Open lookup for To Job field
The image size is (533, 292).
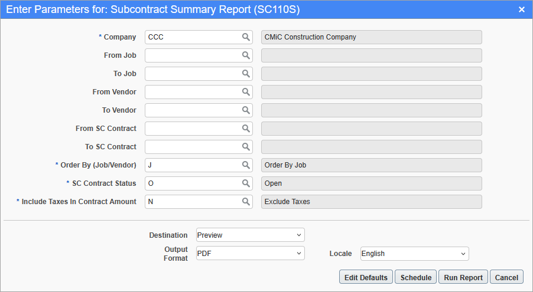(246, 74)
